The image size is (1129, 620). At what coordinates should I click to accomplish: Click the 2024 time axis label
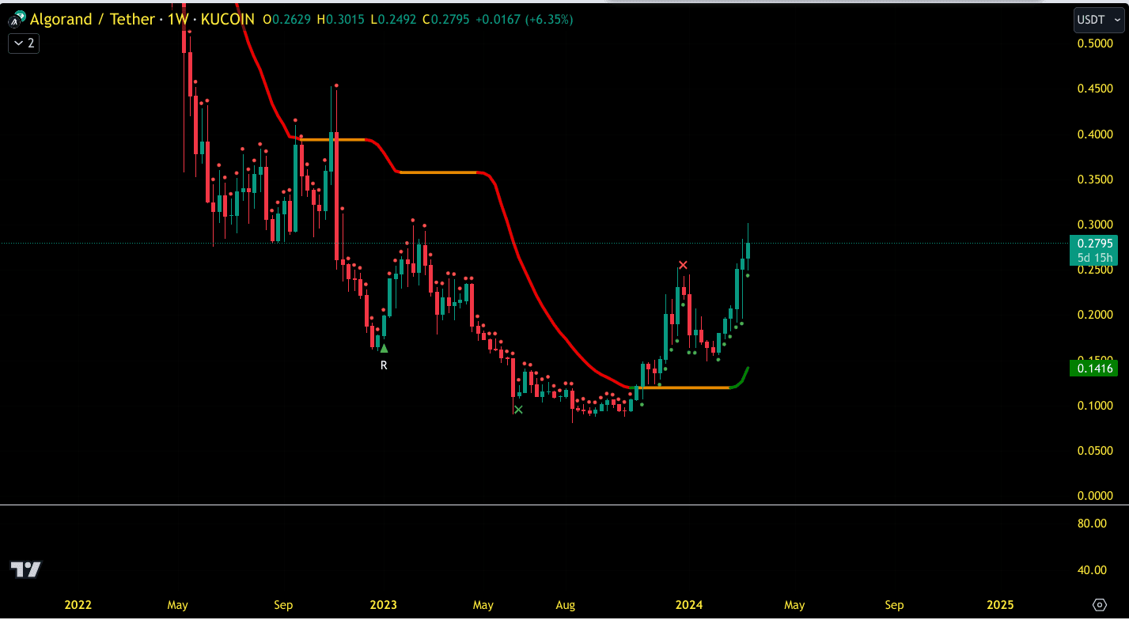[689, 605]
